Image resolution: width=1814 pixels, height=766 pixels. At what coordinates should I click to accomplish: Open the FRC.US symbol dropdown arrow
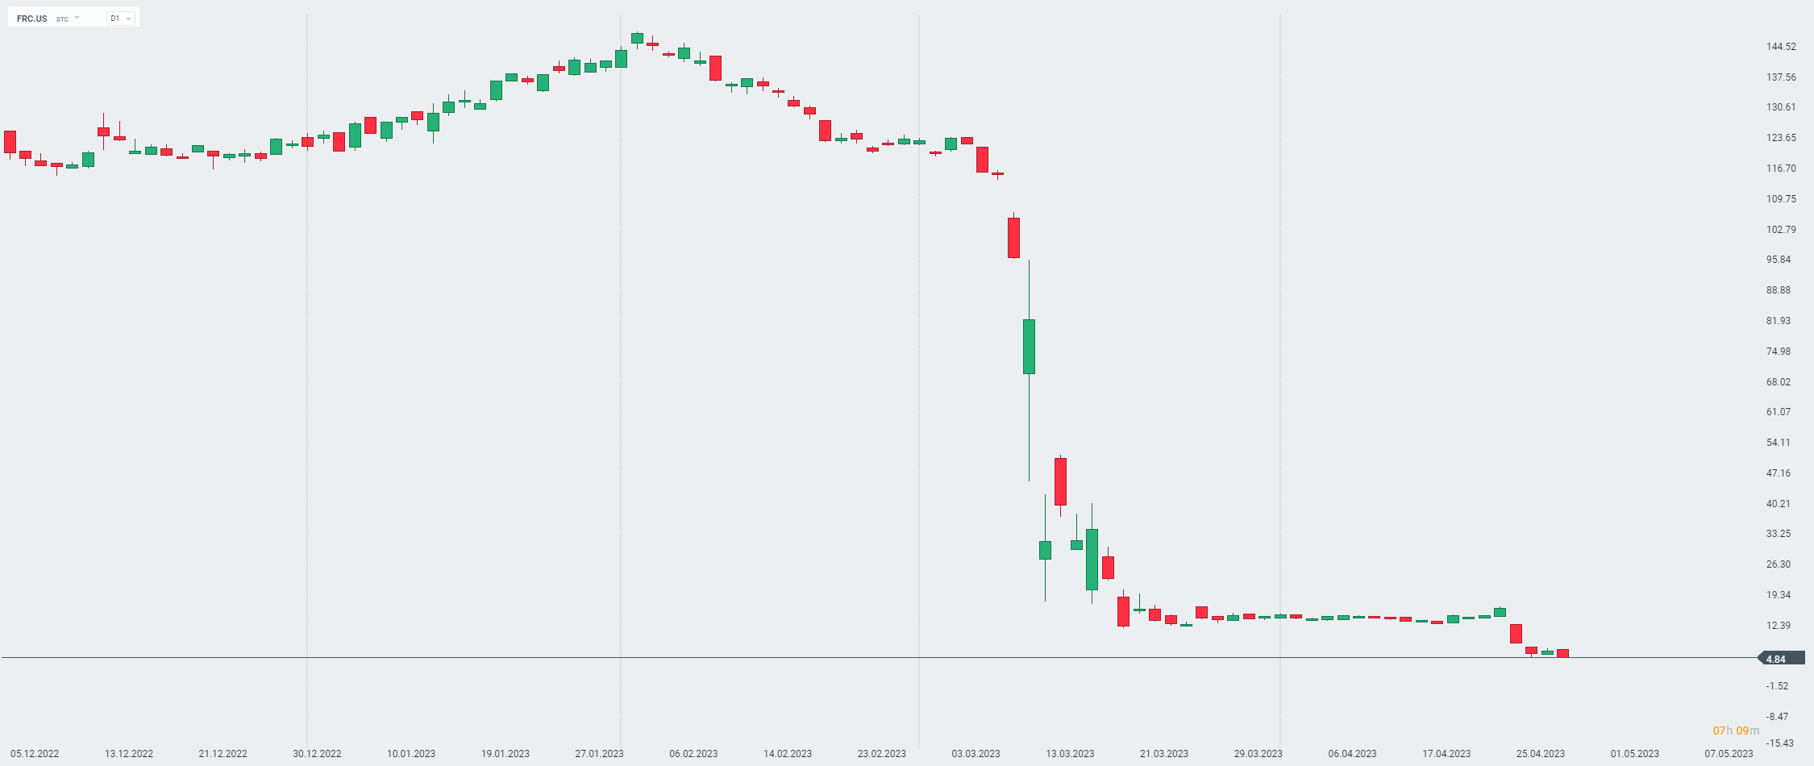77,18
